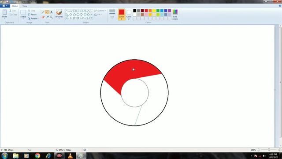Activate Color 1 foreground selector
The height and width of the screenshot is (159, 282).
pyautogui.click(x=122, y=15)
